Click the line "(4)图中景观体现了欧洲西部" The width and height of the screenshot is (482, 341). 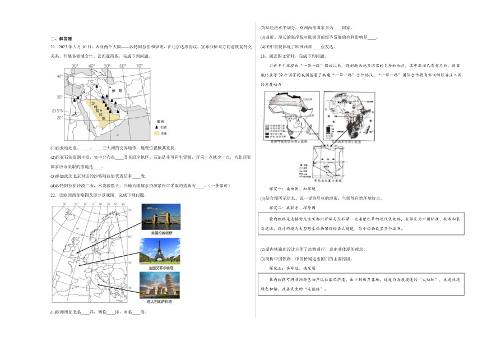[x=298, y=47]
